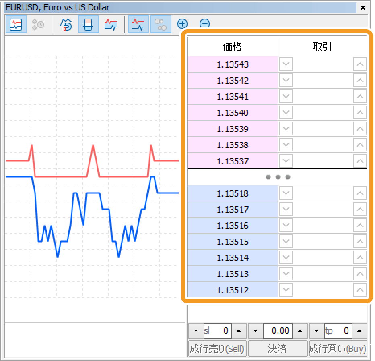Screen dimensions: 375x361
Task: Click the up chevron at 1.13516
Action: pyautogui.click(x=360, y=225)
